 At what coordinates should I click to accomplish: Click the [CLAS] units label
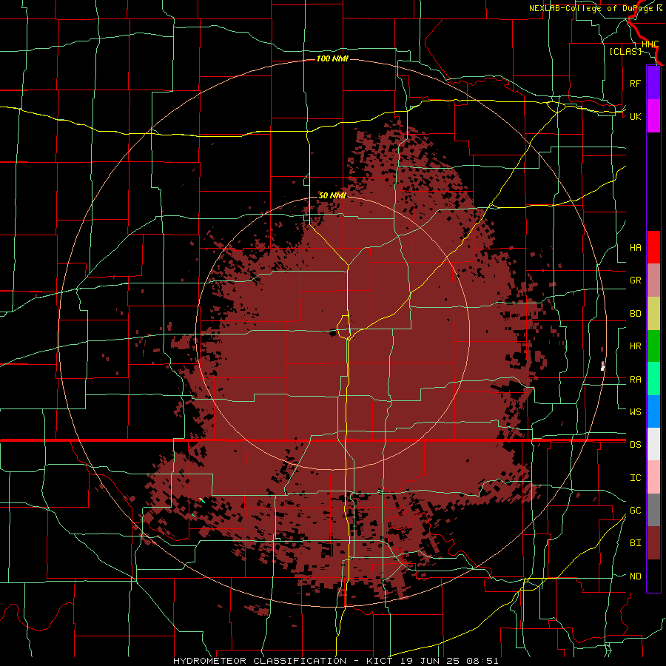click(x=625, y=52)
